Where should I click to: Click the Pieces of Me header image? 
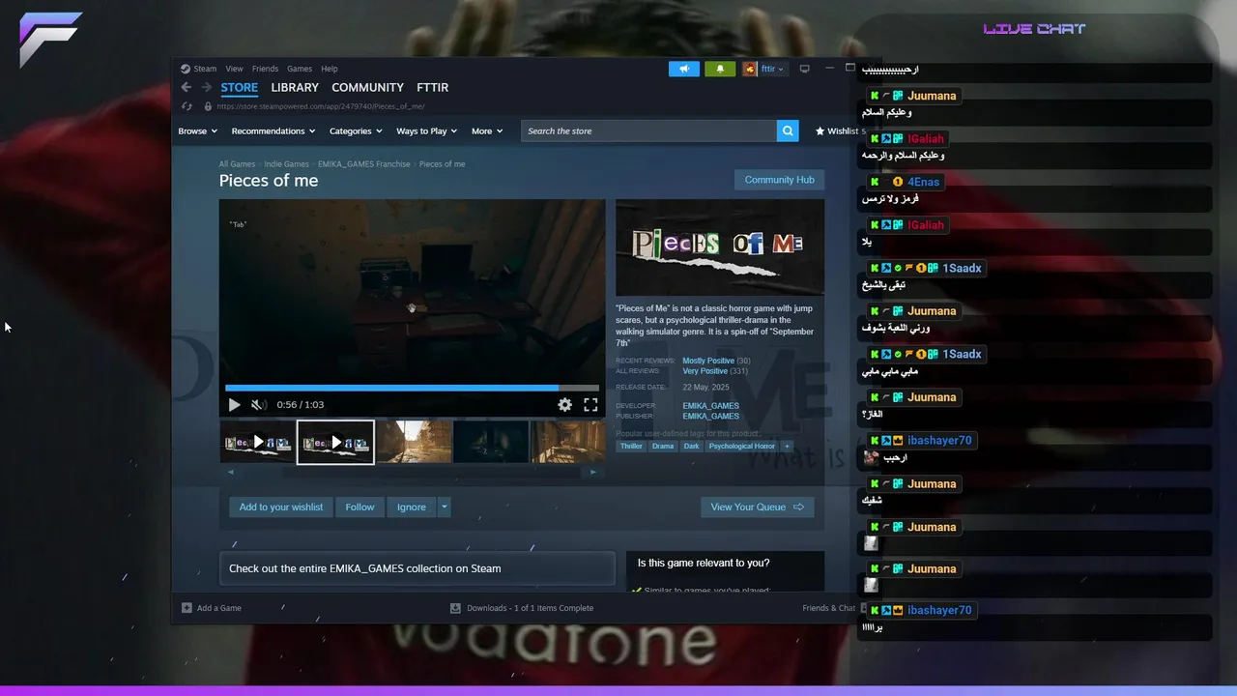720,246
